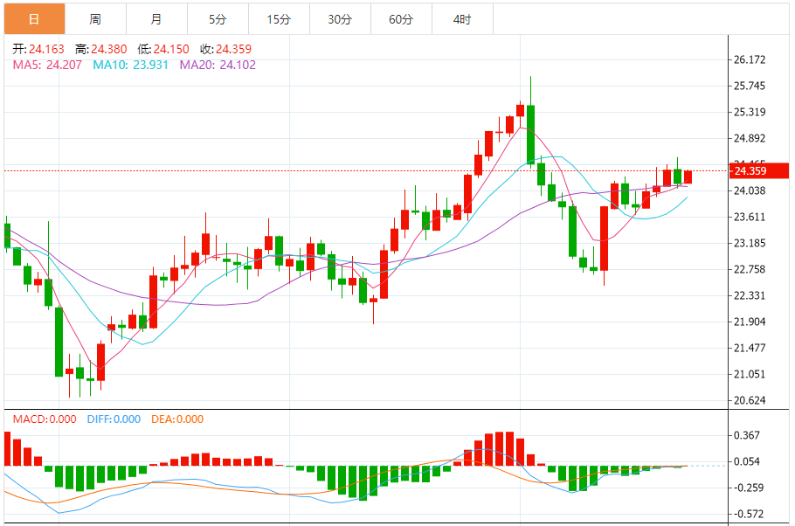Switch to the 周 weekly tab
Screen dimensions: 795x526
click(x=95, y=19)
